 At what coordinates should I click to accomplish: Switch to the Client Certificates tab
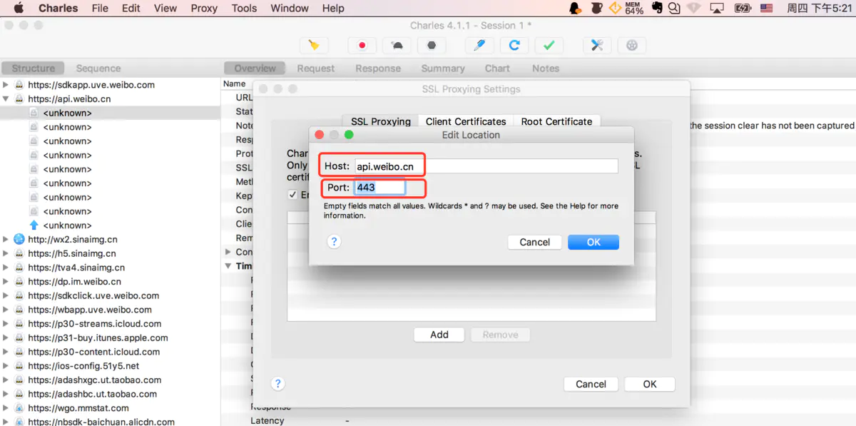pyautogui.click(x=466, y=121)
